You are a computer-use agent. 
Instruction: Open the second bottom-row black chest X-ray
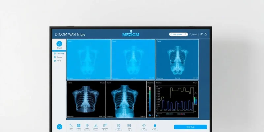click(x=126, y=99)
